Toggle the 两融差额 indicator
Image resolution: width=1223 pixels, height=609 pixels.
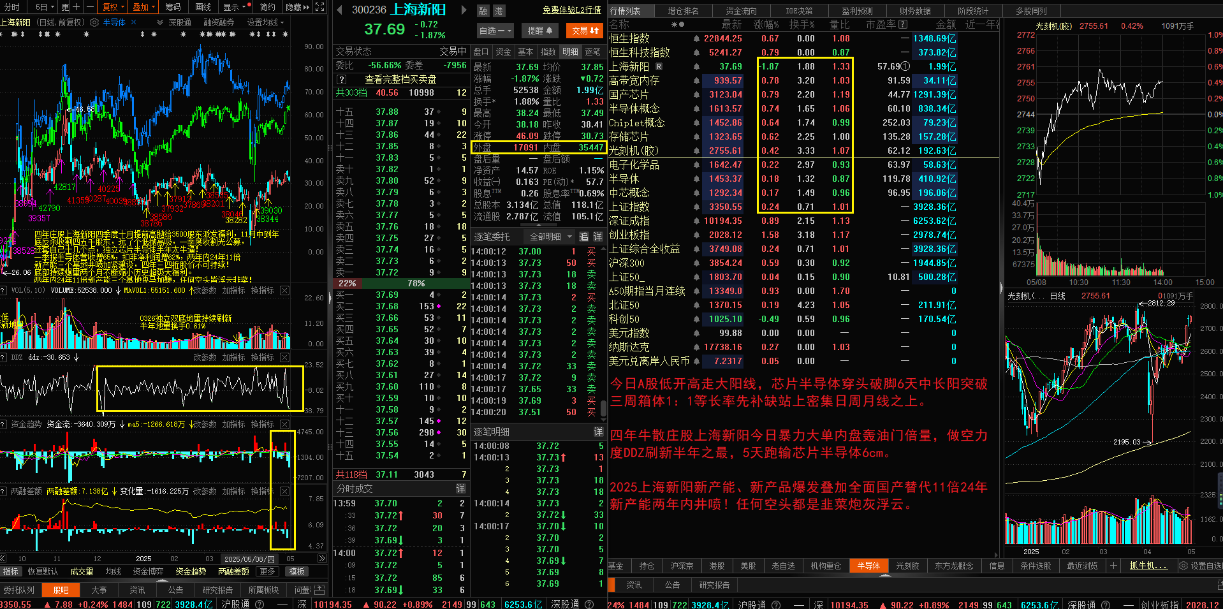click(233, 571)
